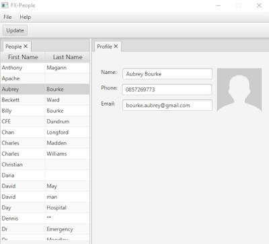Click the Hospital last name cell

point(67,208)
